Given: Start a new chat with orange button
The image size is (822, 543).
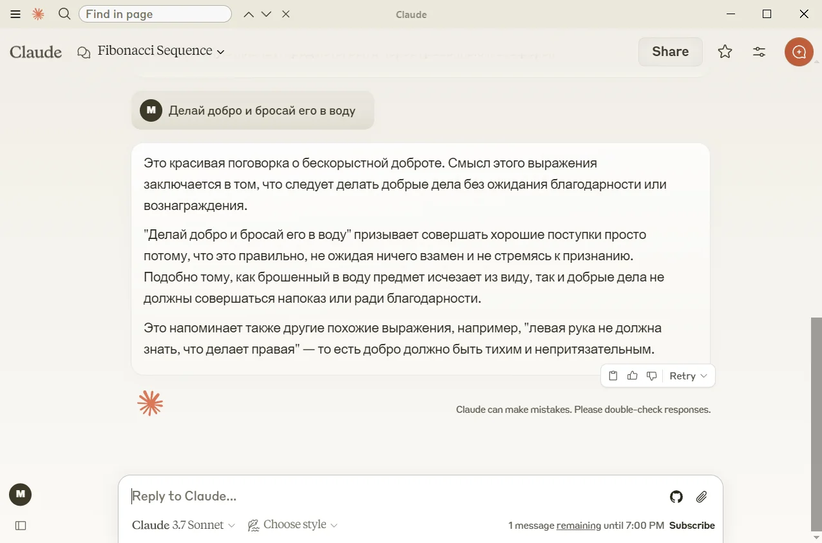Looking at the screenshot, I should click(799, 52).
